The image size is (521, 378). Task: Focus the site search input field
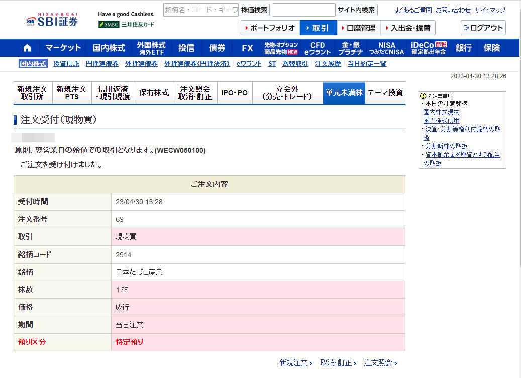[x=303, y=10]
